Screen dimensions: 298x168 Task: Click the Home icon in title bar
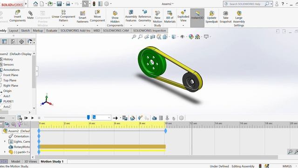point(35,4)
